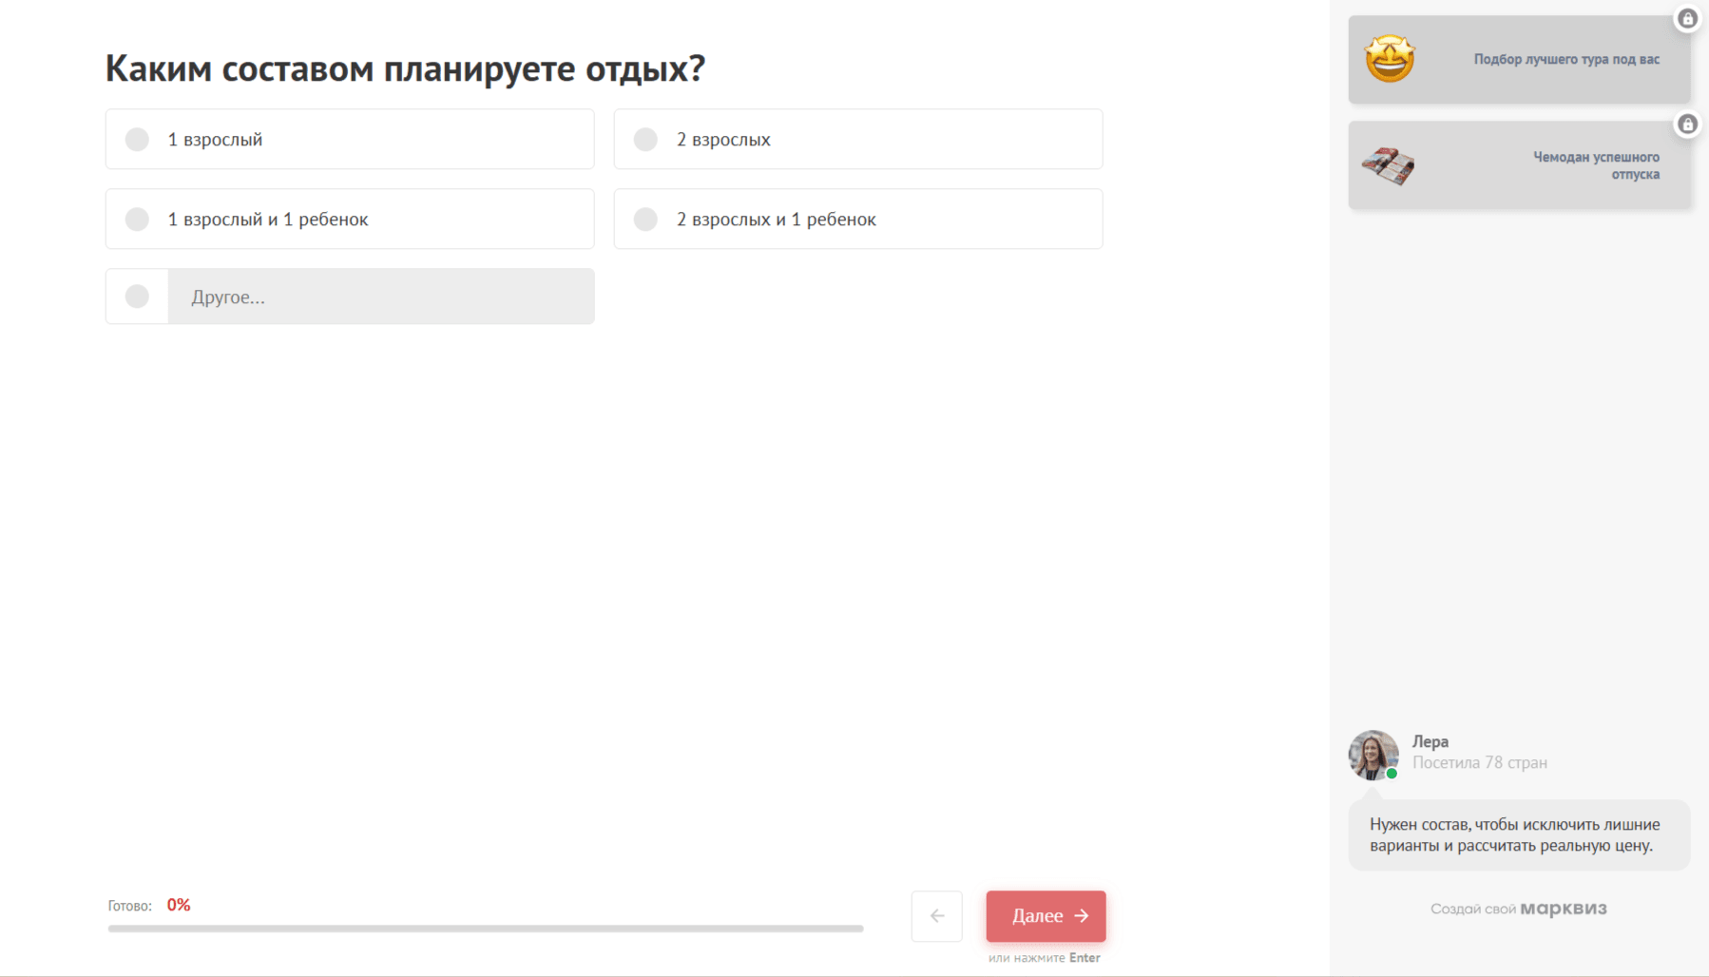
Task: Click lock icon on suitcase bonus card
Action: 1687,125
